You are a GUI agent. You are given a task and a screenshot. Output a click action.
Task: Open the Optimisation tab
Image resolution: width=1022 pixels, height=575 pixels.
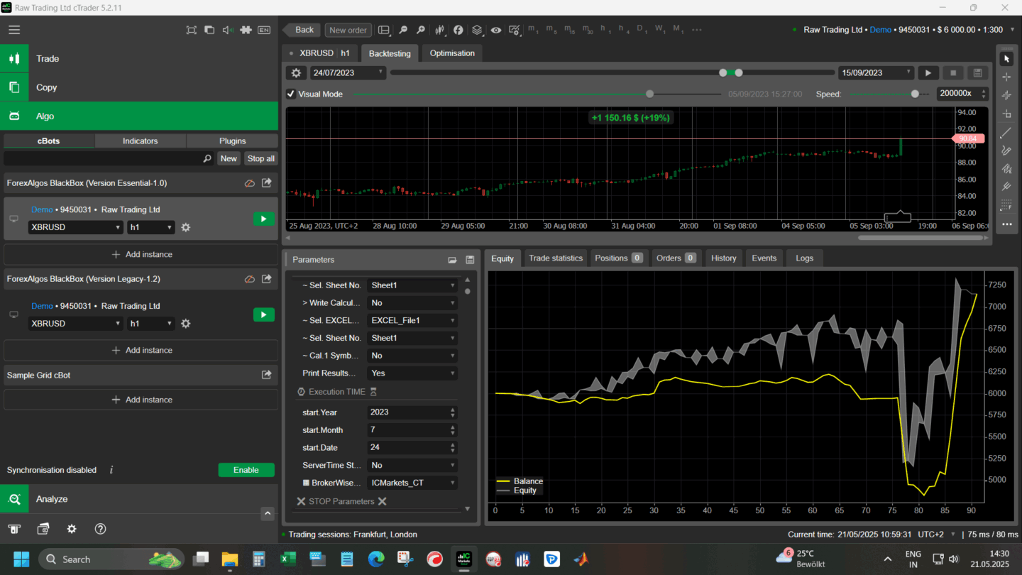[x=452, y=53]
